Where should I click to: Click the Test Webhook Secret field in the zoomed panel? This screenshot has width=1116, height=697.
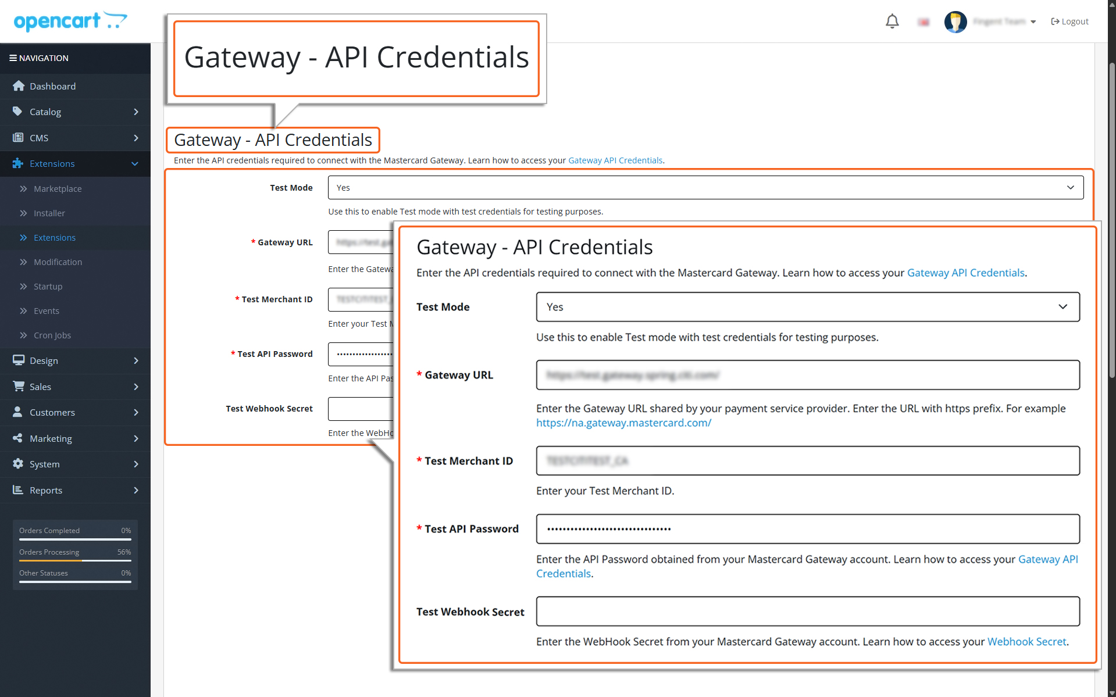click(808, 612)
